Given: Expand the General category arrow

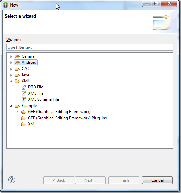Looking at the screenshot, I should [11, 57].
